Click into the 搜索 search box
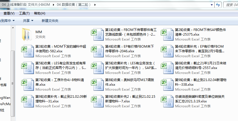The width and height of the screenshot is (238, 121). pos(231,5)
